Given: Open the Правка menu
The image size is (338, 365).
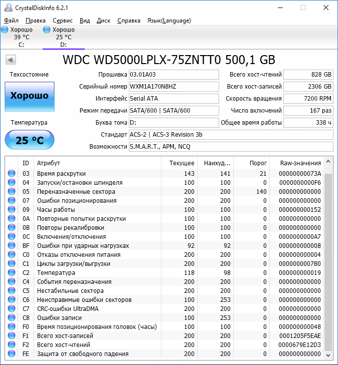Looking at the screenshot, I should tap(36, 21).
